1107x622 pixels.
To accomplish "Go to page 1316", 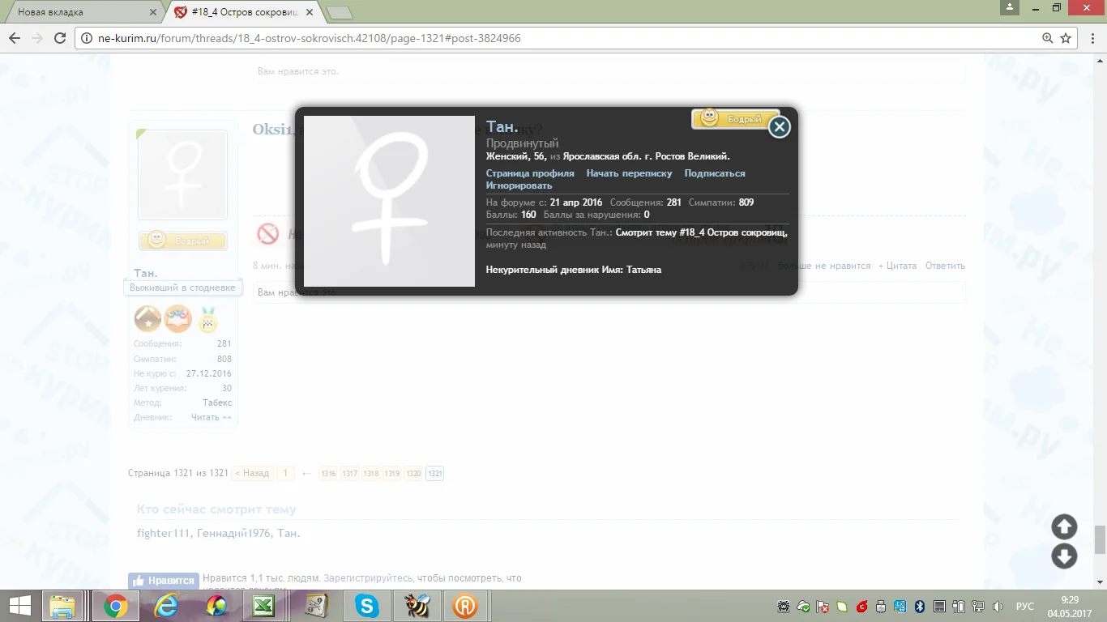I will (x=328, y=473).
